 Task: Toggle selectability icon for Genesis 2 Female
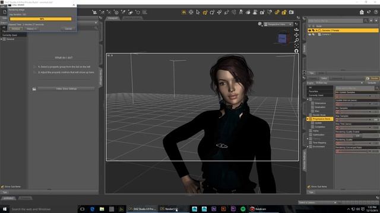tap(313, 30)
